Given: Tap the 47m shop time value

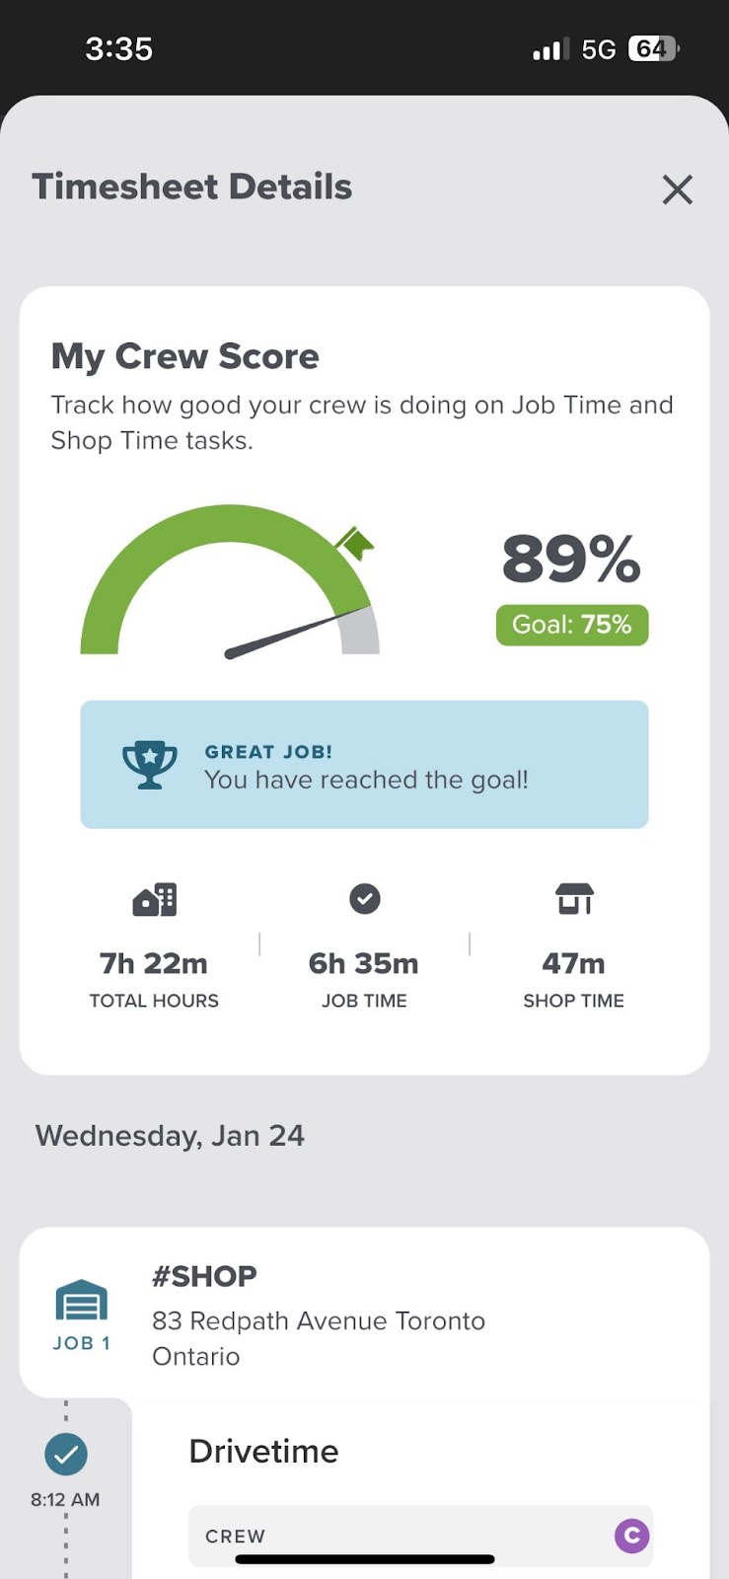Looking at the screenshot, I should coord(574,963).
